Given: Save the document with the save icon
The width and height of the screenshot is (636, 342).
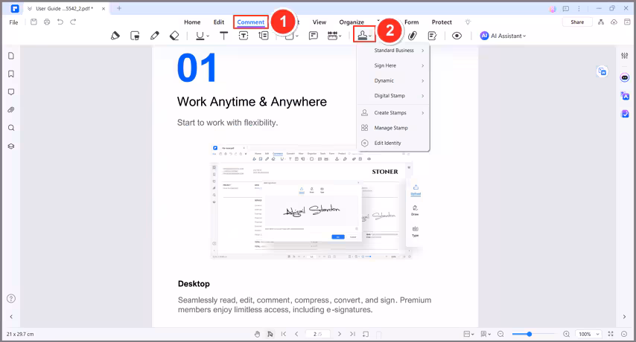Looking at the screenshot, I should click(x=34, y=22).
